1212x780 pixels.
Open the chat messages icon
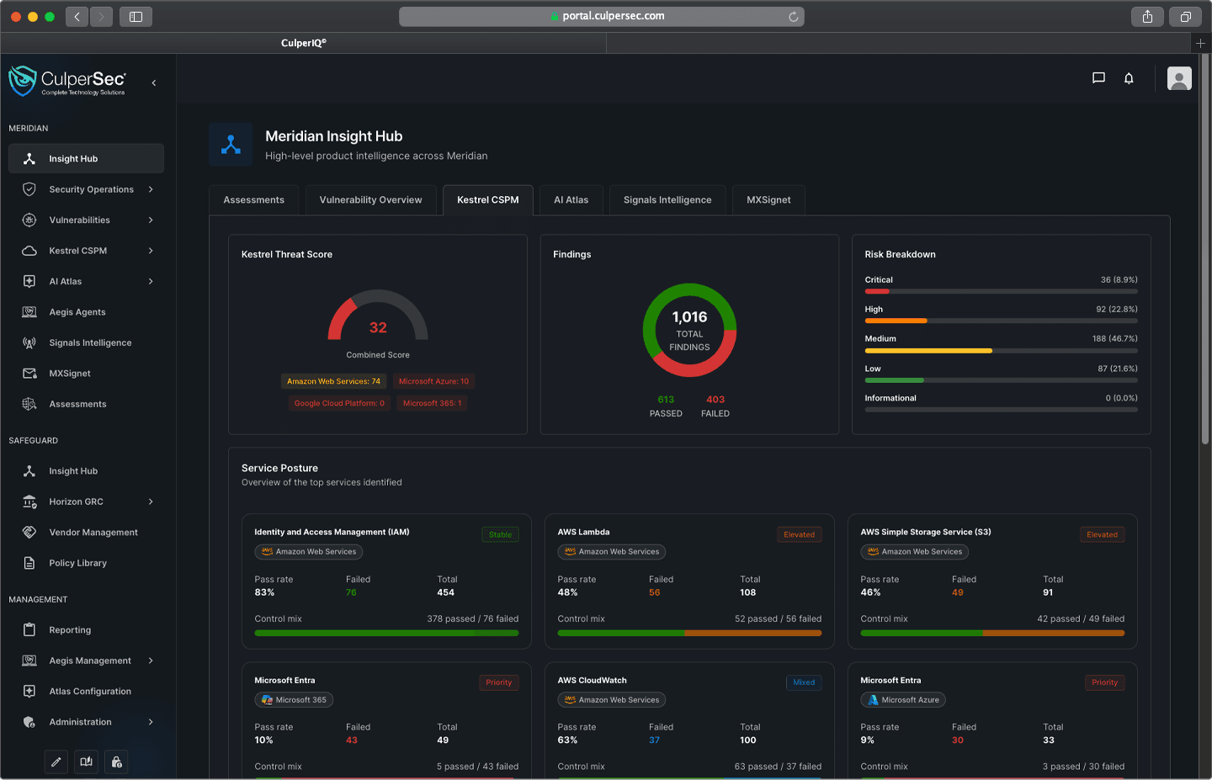pyautogui.click(x=1098, y=78)
